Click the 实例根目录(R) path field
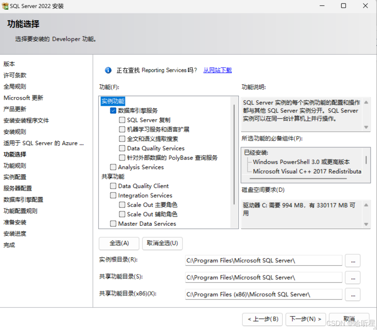 click(263, 261)
